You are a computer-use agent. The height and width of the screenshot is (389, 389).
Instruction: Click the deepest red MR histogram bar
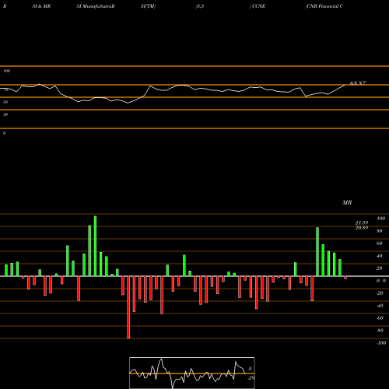128,307
